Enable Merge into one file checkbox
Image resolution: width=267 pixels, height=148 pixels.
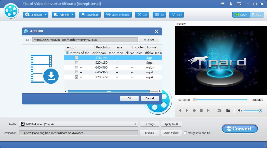click(185, 133)
